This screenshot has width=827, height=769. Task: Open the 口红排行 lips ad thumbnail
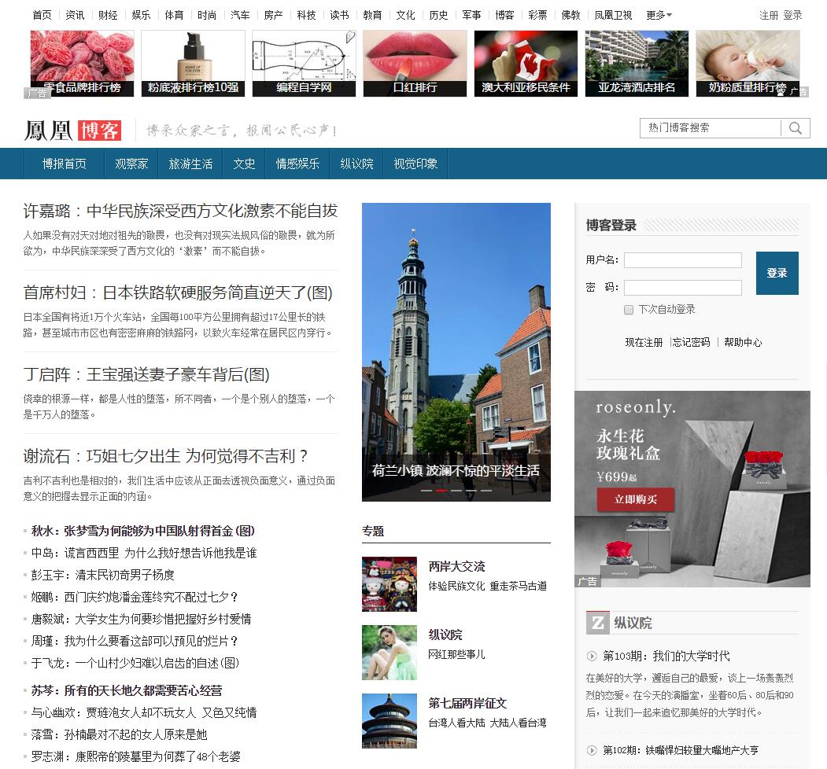[415, 63]
